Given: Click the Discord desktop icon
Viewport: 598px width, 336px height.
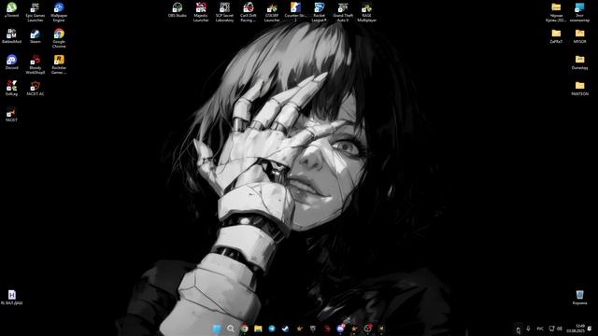Looking at the screenshot, I should (11, 63).
